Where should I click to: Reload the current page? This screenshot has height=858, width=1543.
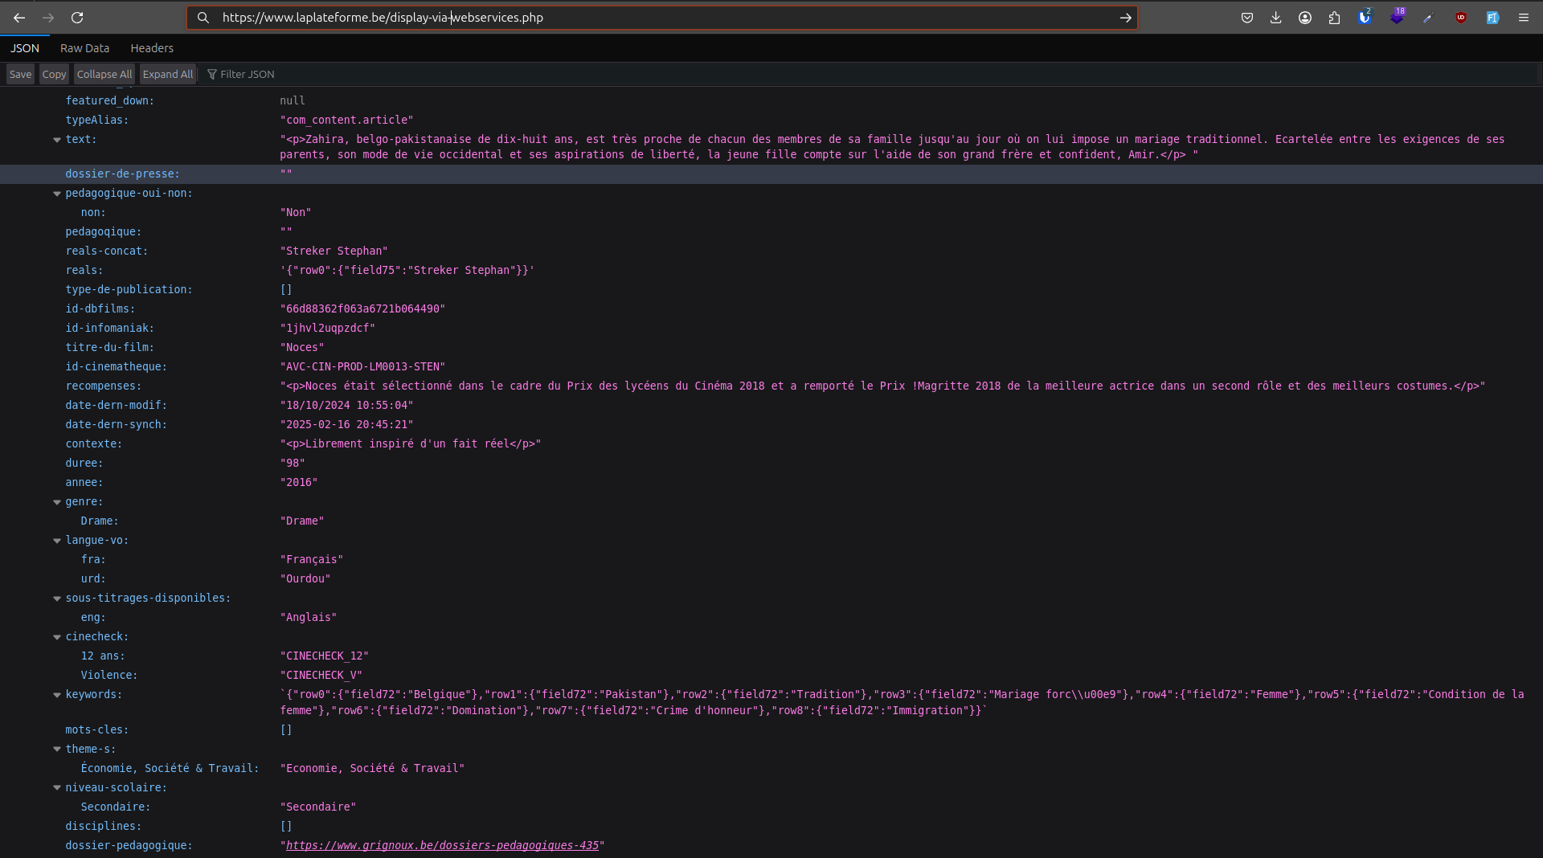[77, 18]
